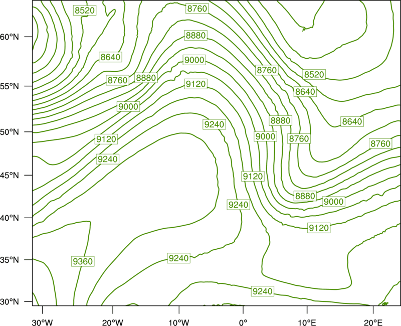Click the 30°N latitude axis label
This screenshot has width=401, height=326.
point(10,302)
